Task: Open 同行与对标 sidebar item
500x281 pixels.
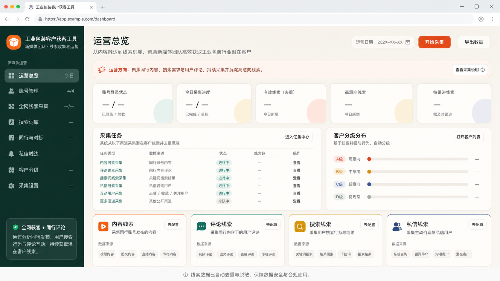Action: (x=42, y=138)
